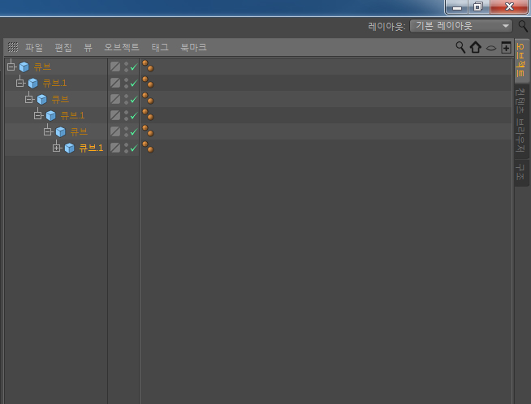Toggle the green checkmark of innermost 큐브.1
The height and width of the screenshot is (404, 531).
click(134, 148)
